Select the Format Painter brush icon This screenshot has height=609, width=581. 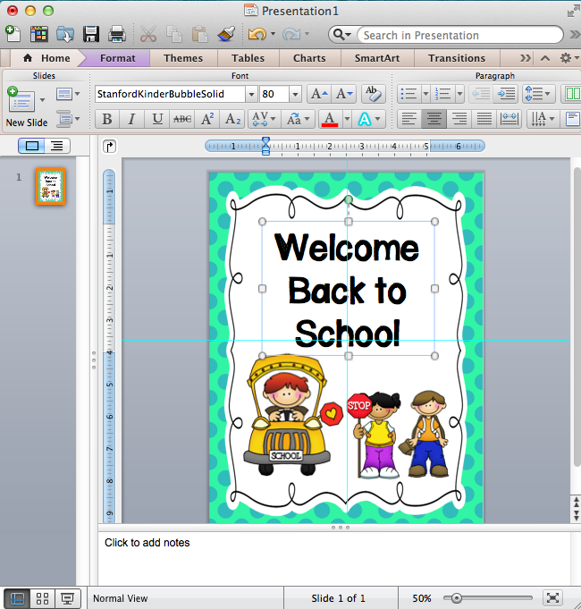(x=226, y=34)
